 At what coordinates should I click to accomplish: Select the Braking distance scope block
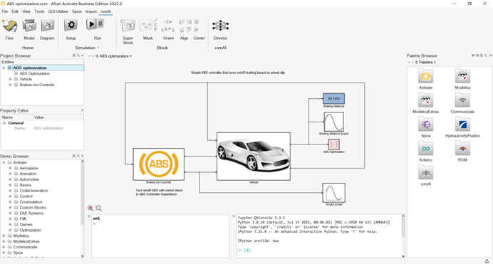point(333,122)
